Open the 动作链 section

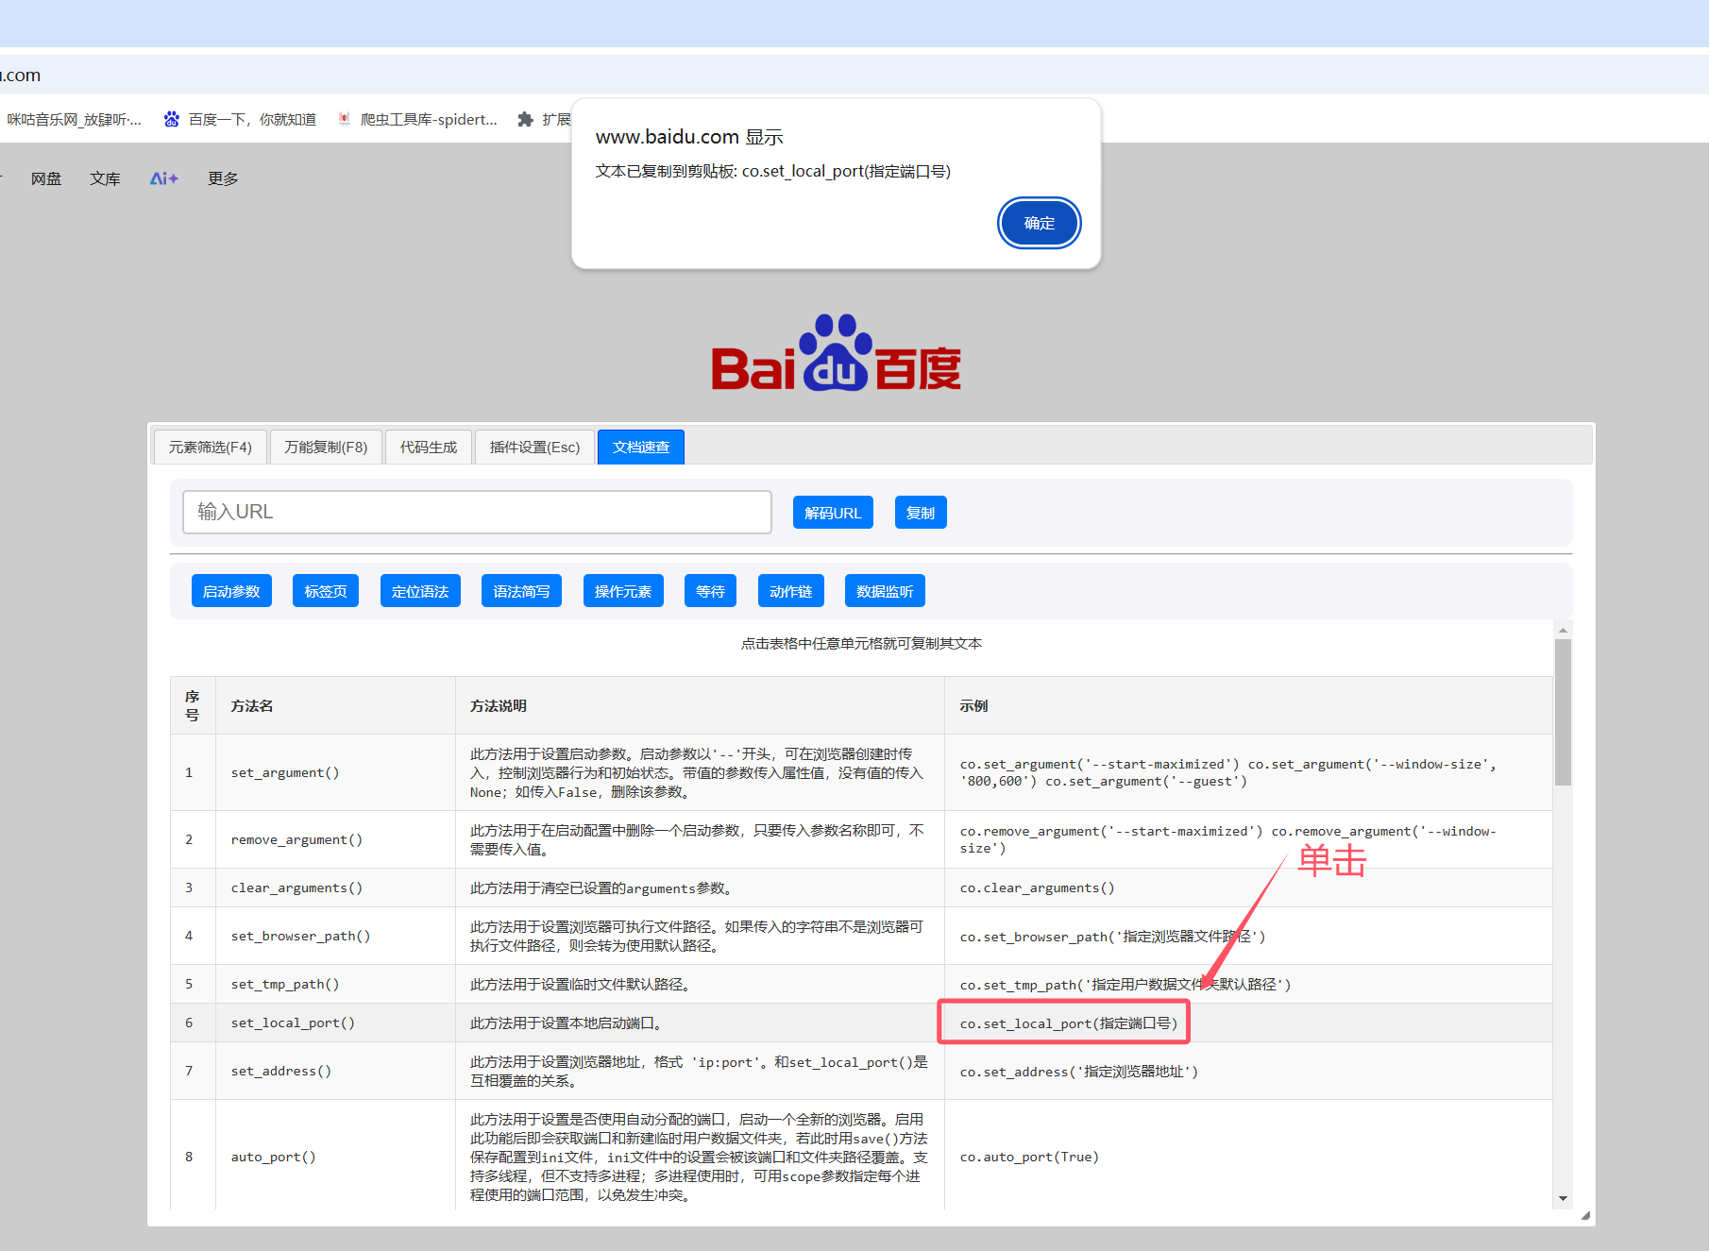[791, 591]
